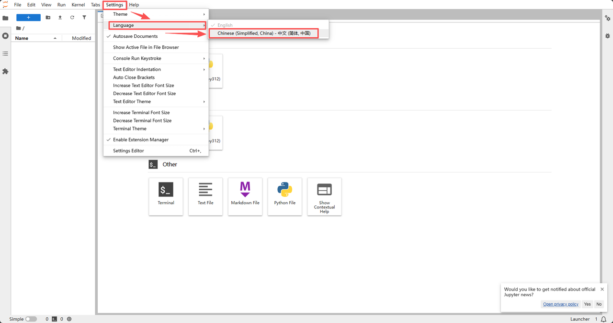Open Table of Contents sidebar icon

click(x=5, y=54)
